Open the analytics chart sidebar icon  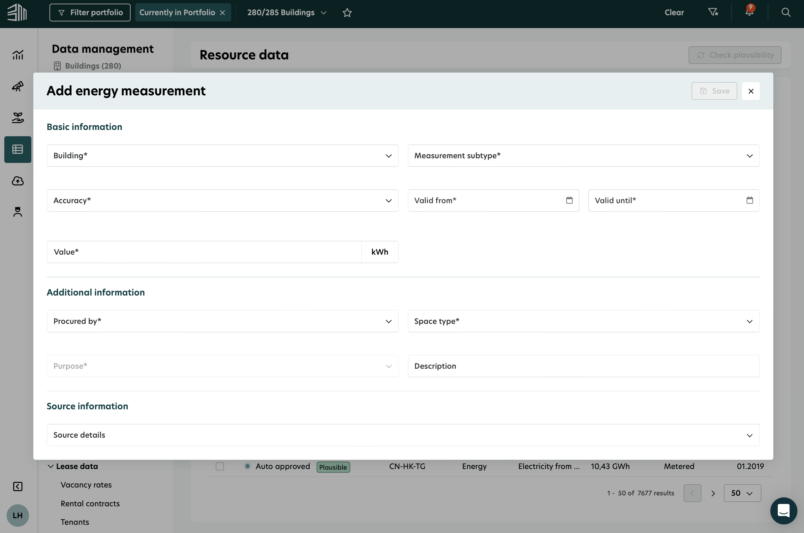(x=18, y=55)
